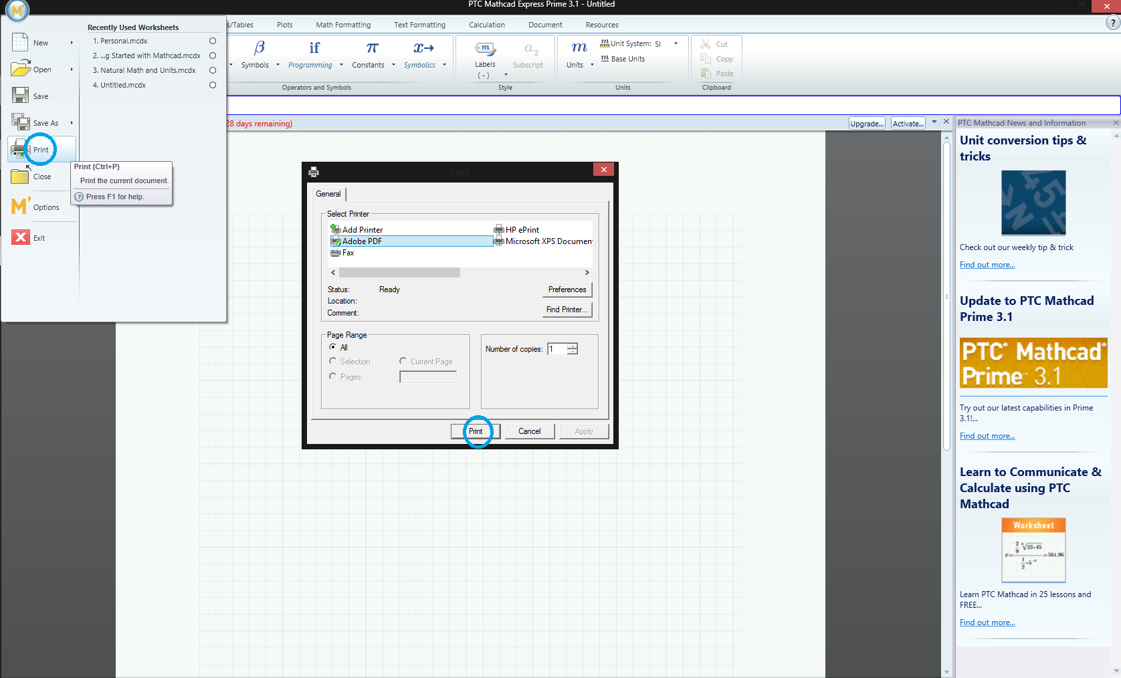The height and width of the screenshot is (678, 1121).
Task: Select the Current Page radio button
Action: [x=403, y=361]
